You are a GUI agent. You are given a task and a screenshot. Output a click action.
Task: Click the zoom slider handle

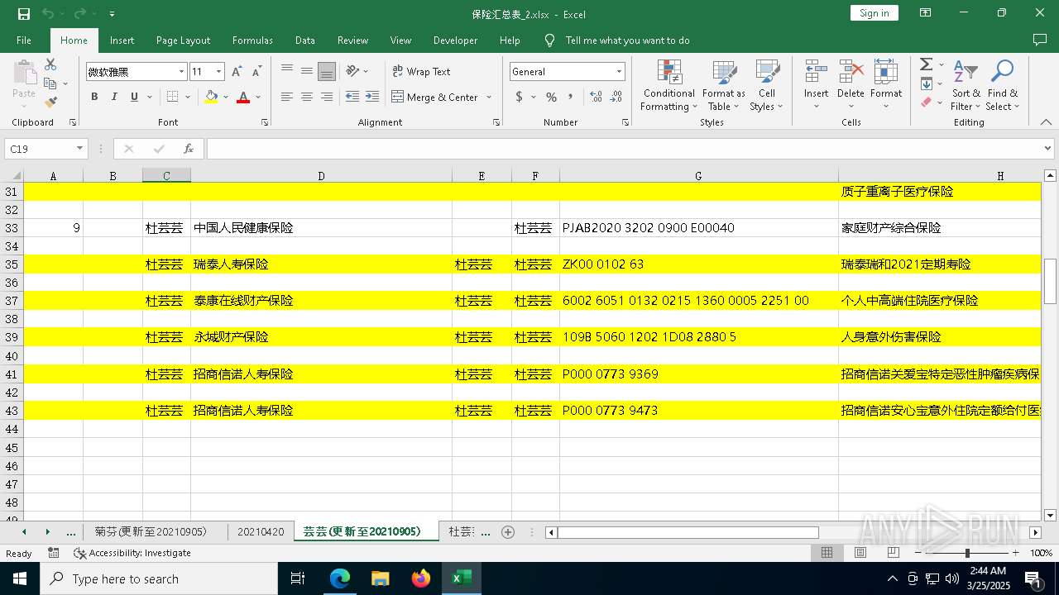coord(966,553)
